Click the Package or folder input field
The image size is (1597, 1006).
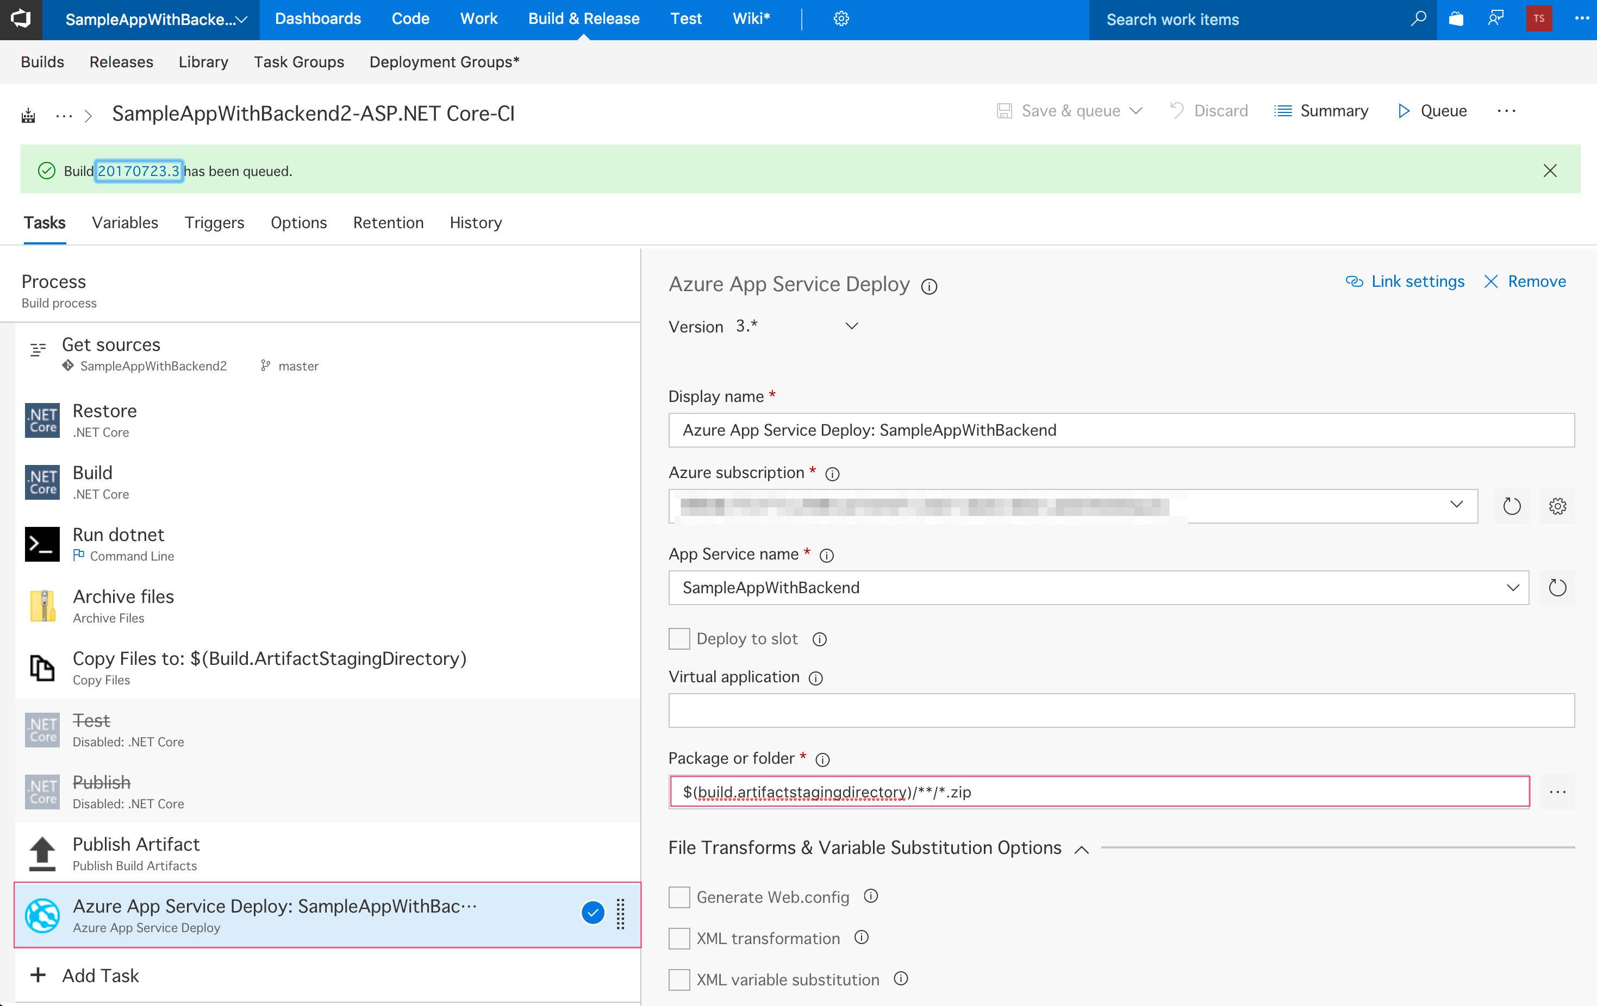[1099, 792]
